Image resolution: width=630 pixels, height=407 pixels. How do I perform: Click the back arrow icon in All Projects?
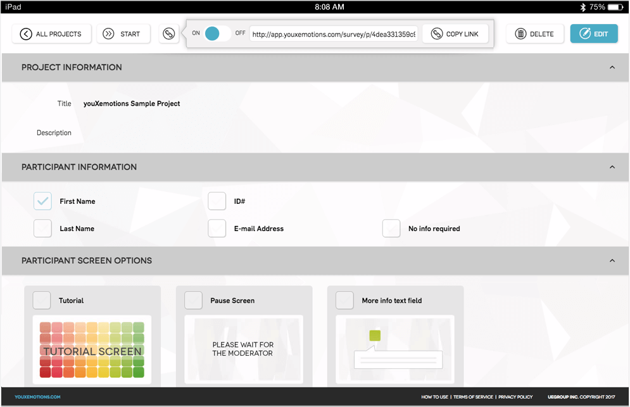tap(26, 34)
